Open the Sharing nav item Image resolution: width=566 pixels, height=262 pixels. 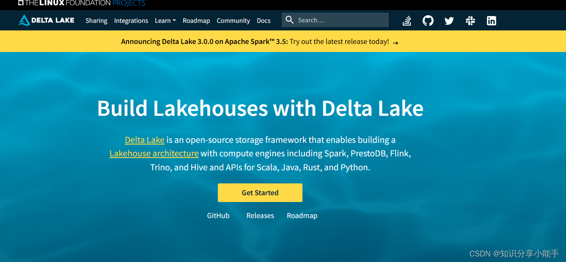[96, 20]
